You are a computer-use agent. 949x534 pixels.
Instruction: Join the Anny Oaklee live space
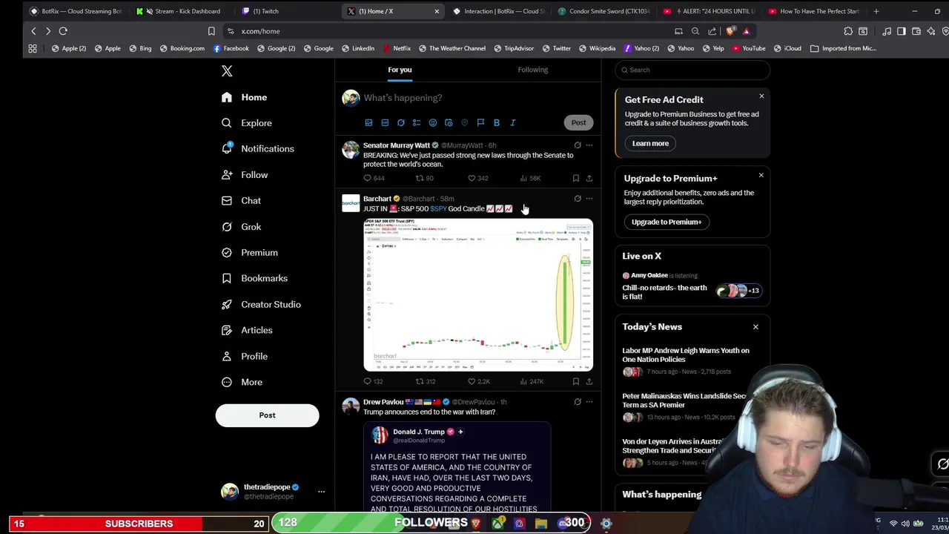click(x=692, y=286)
